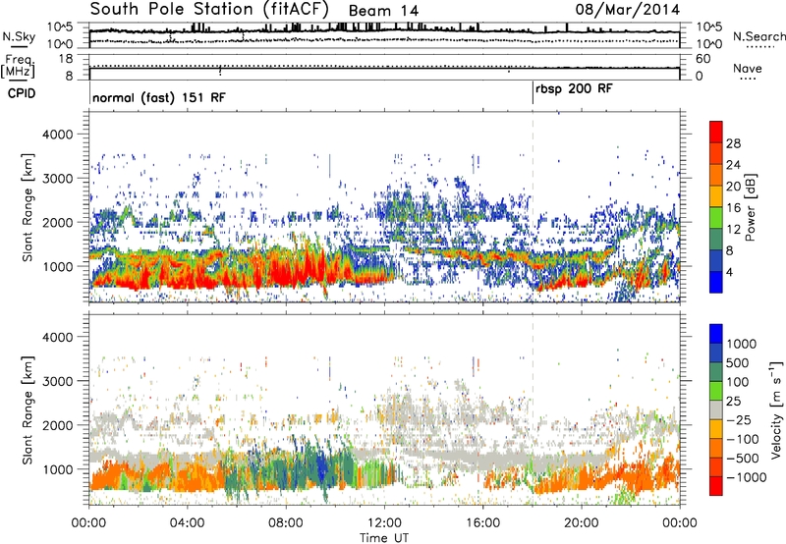Viewport: 786px width, 544px height.
Task: Pick the yellow segment of the Power color bar
Action: coord(716,195)
